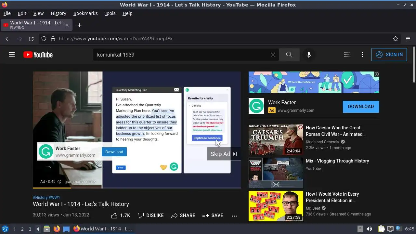This screenshot has width=416, height=234.
Task: Open the File menu
Action: (7, 13)
